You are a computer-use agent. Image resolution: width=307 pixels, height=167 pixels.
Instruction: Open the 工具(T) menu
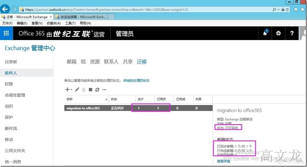70,23
